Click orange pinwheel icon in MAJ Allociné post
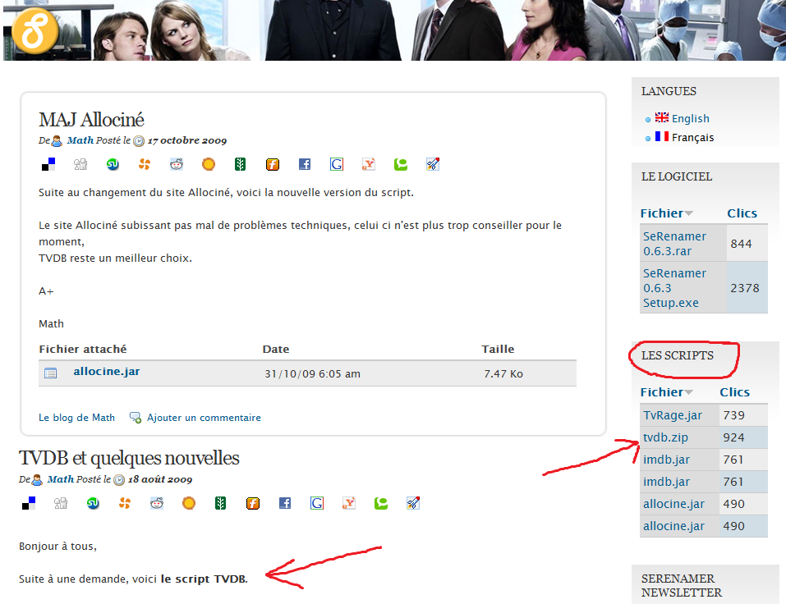The width and height of the screenshot is (786, 604). (145, 164)
